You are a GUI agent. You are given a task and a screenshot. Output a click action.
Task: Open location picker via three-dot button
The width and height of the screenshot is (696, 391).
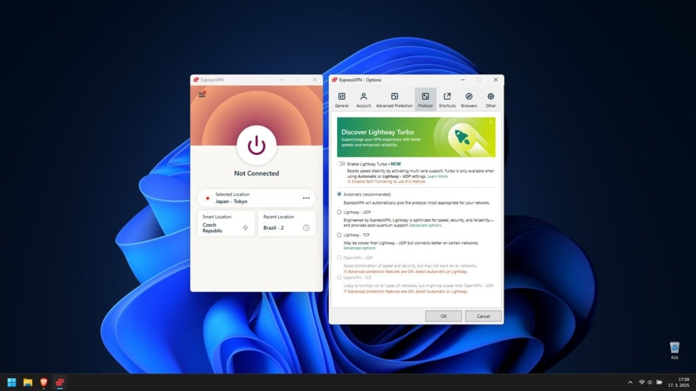(x=306, y=198)
